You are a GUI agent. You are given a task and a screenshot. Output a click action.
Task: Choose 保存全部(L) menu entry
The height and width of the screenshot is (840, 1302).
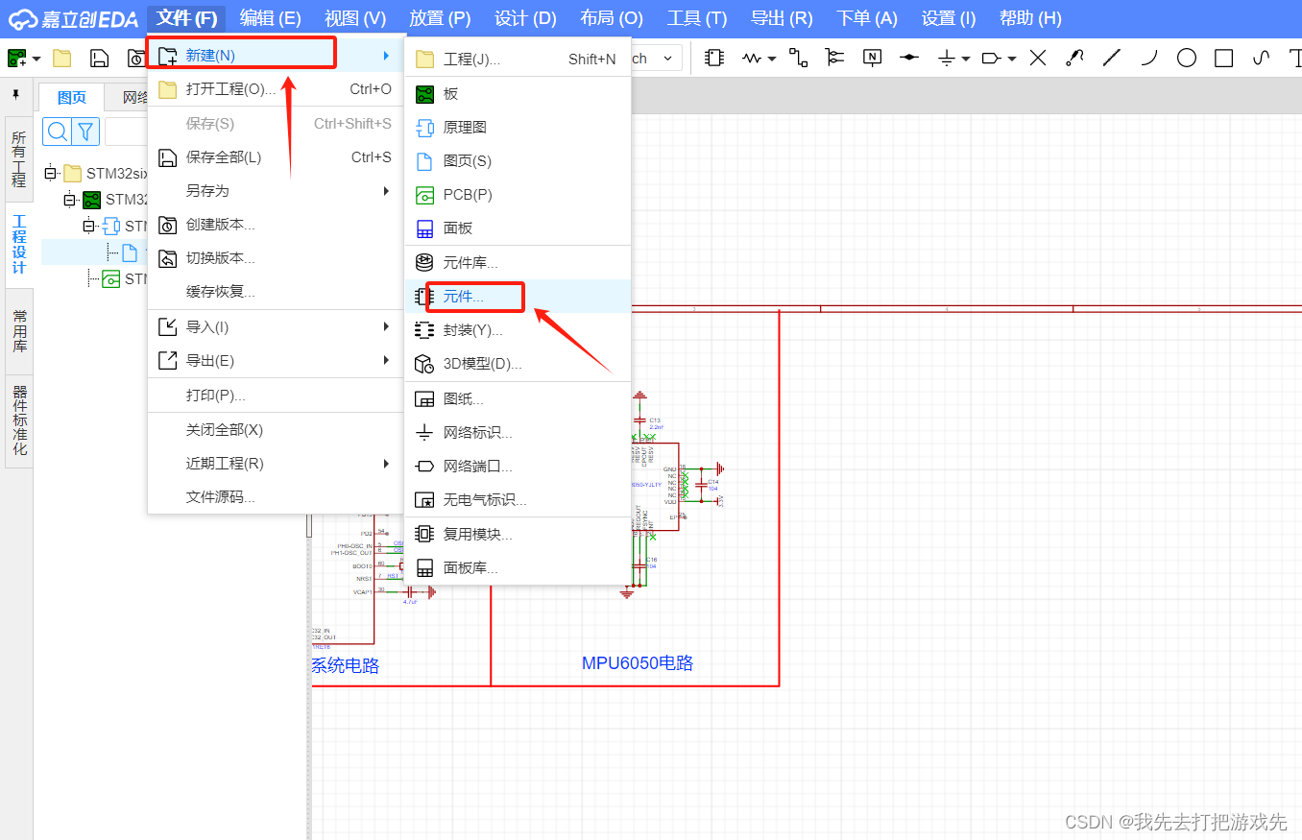click(x=275, y=157)
